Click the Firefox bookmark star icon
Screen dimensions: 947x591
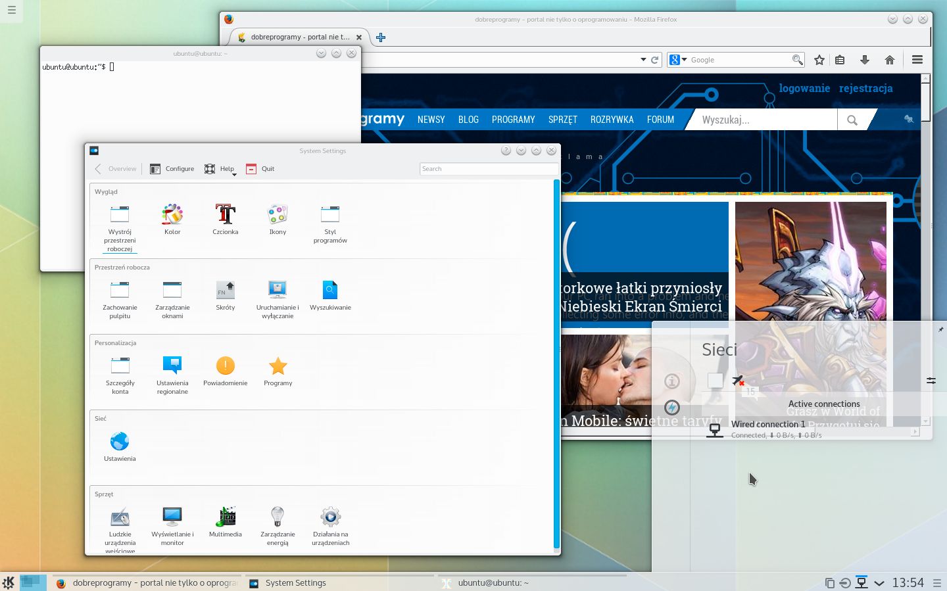pos(819,60)
